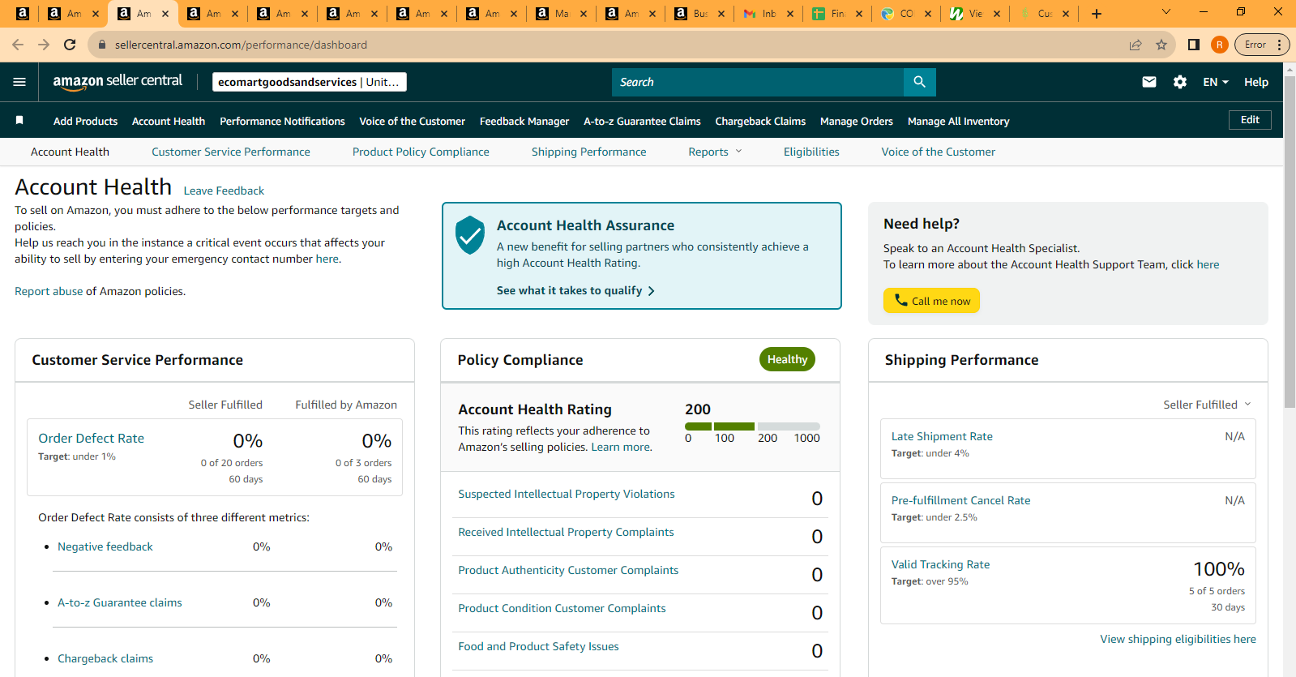Viewport: 1296px width, 677px height.
Task: Close the Inb Gmail tab
Action: pos(790,14)
